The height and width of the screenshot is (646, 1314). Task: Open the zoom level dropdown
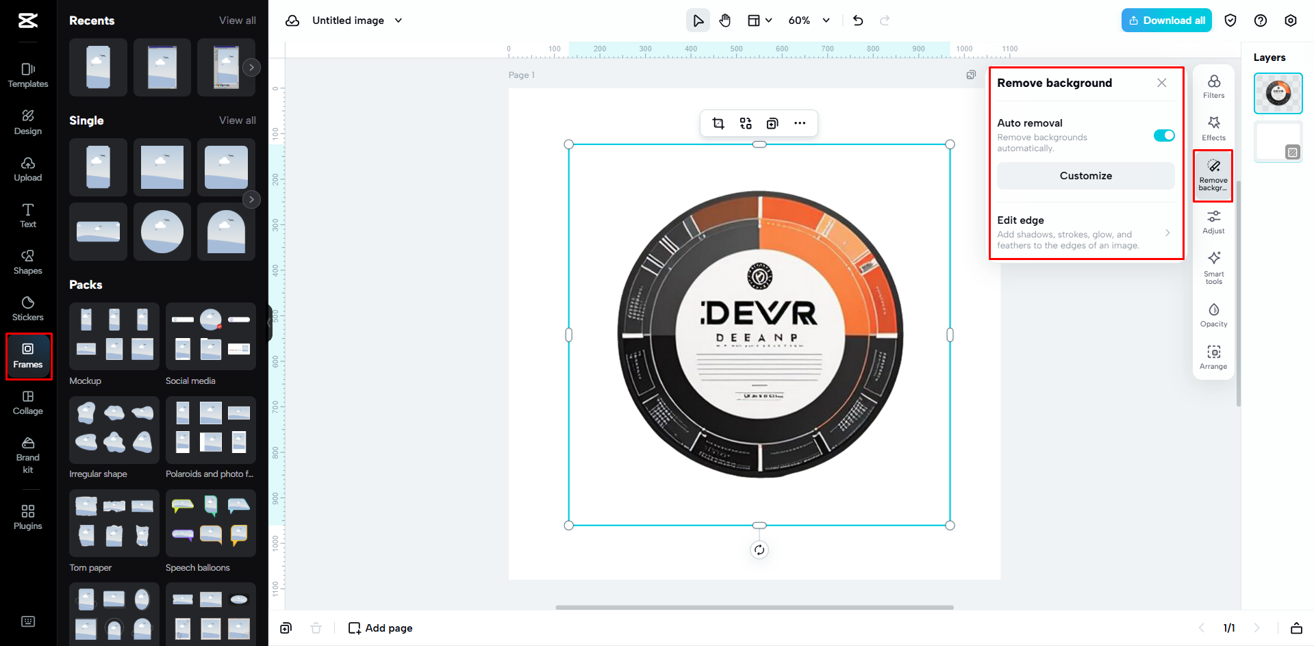tap(808, 20)
